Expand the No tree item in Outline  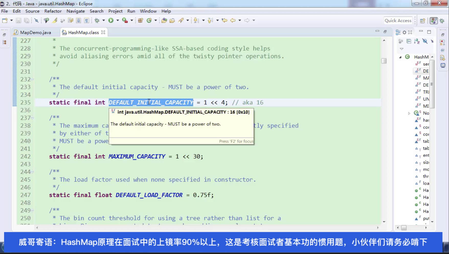[x=409, y=113]
